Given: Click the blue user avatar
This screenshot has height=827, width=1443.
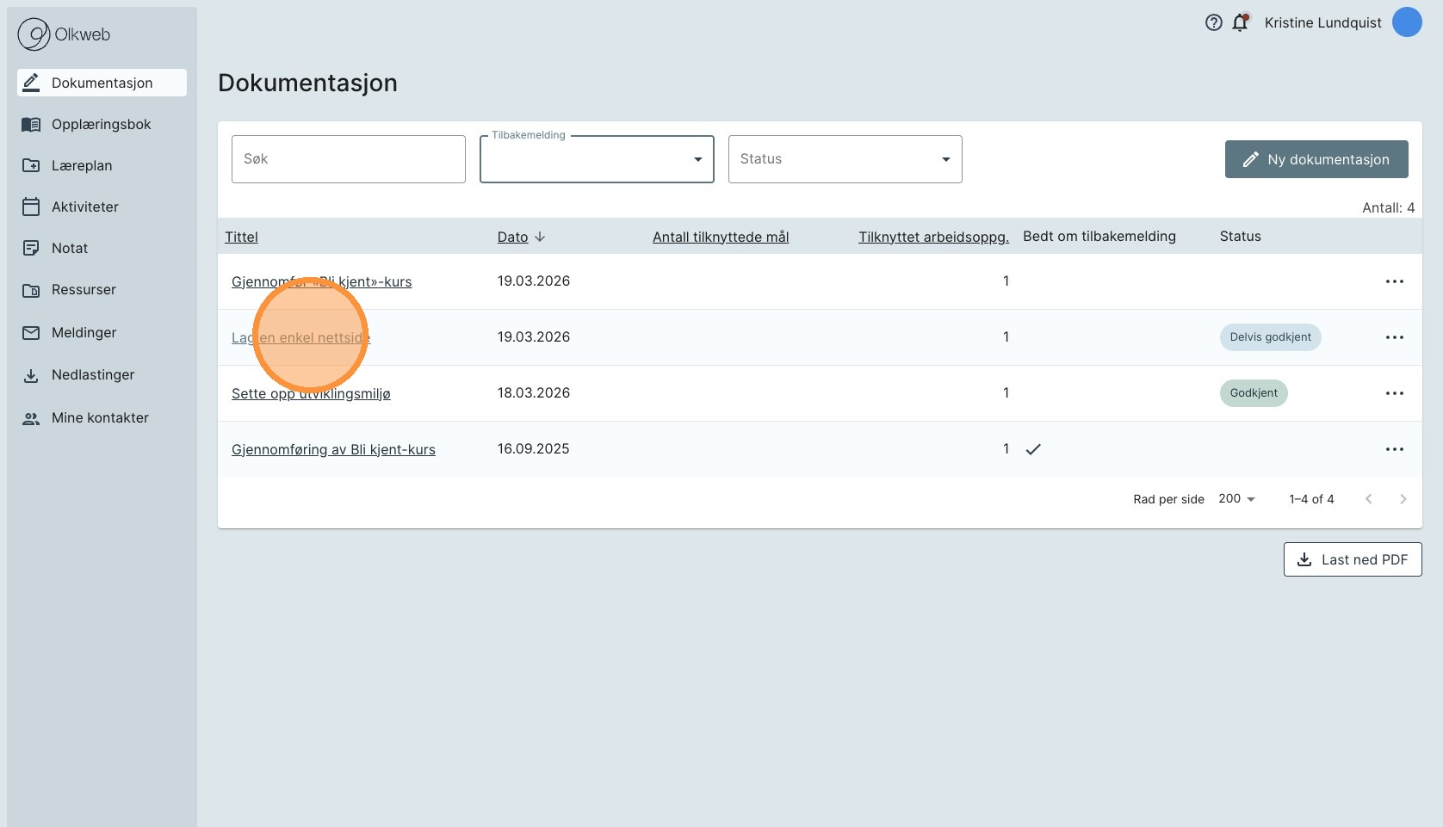Looking at the screenshot, I should [1406, 22].
